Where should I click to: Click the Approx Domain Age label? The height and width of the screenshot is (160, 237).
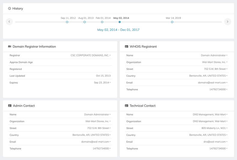point(21,62)
